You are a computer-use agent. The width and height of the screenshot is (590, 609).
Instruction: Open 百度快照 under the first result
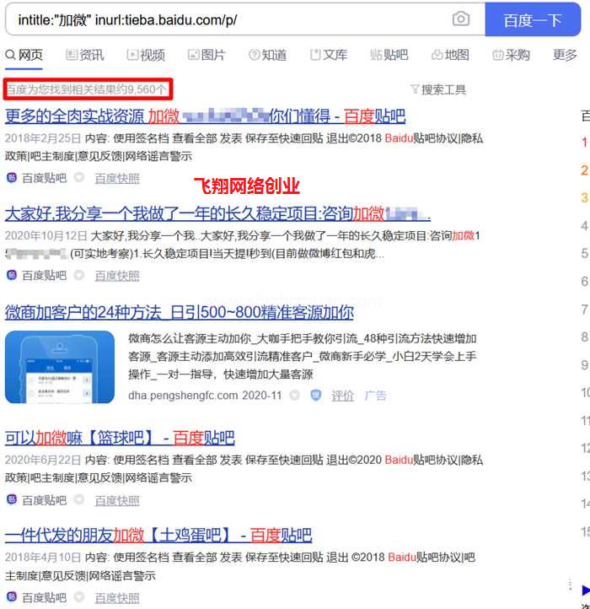coord(117,178)
